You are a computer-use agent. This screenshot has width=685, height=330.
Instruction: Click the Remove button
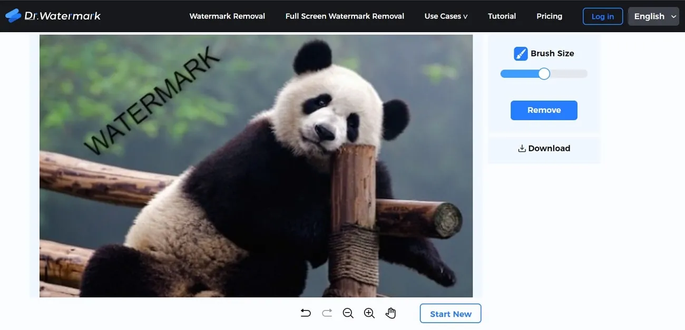[544, 110]
